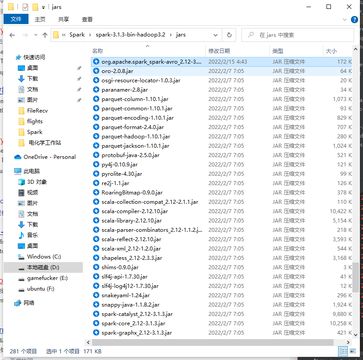
Task: Sort files by 修改日期 column
Action: coord(219,51)
